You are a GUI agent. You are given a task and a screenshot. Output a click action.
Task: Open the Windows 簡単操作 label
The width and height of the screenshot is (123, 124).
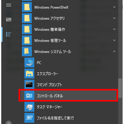(50, 30)
